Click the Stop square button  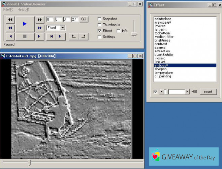click(x=25, y=36)
